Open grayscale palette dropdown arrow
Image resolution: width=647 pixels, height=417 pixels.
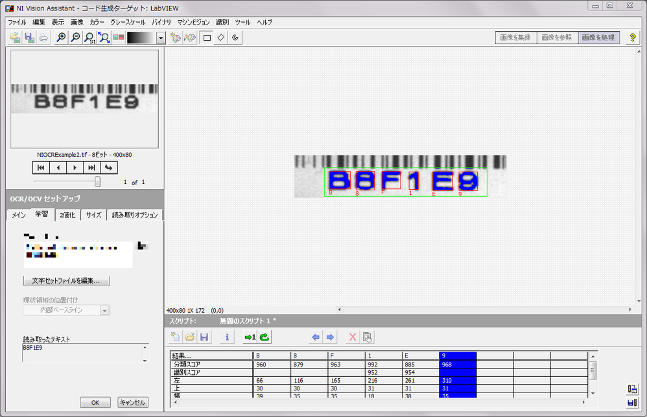click(161, 38)
